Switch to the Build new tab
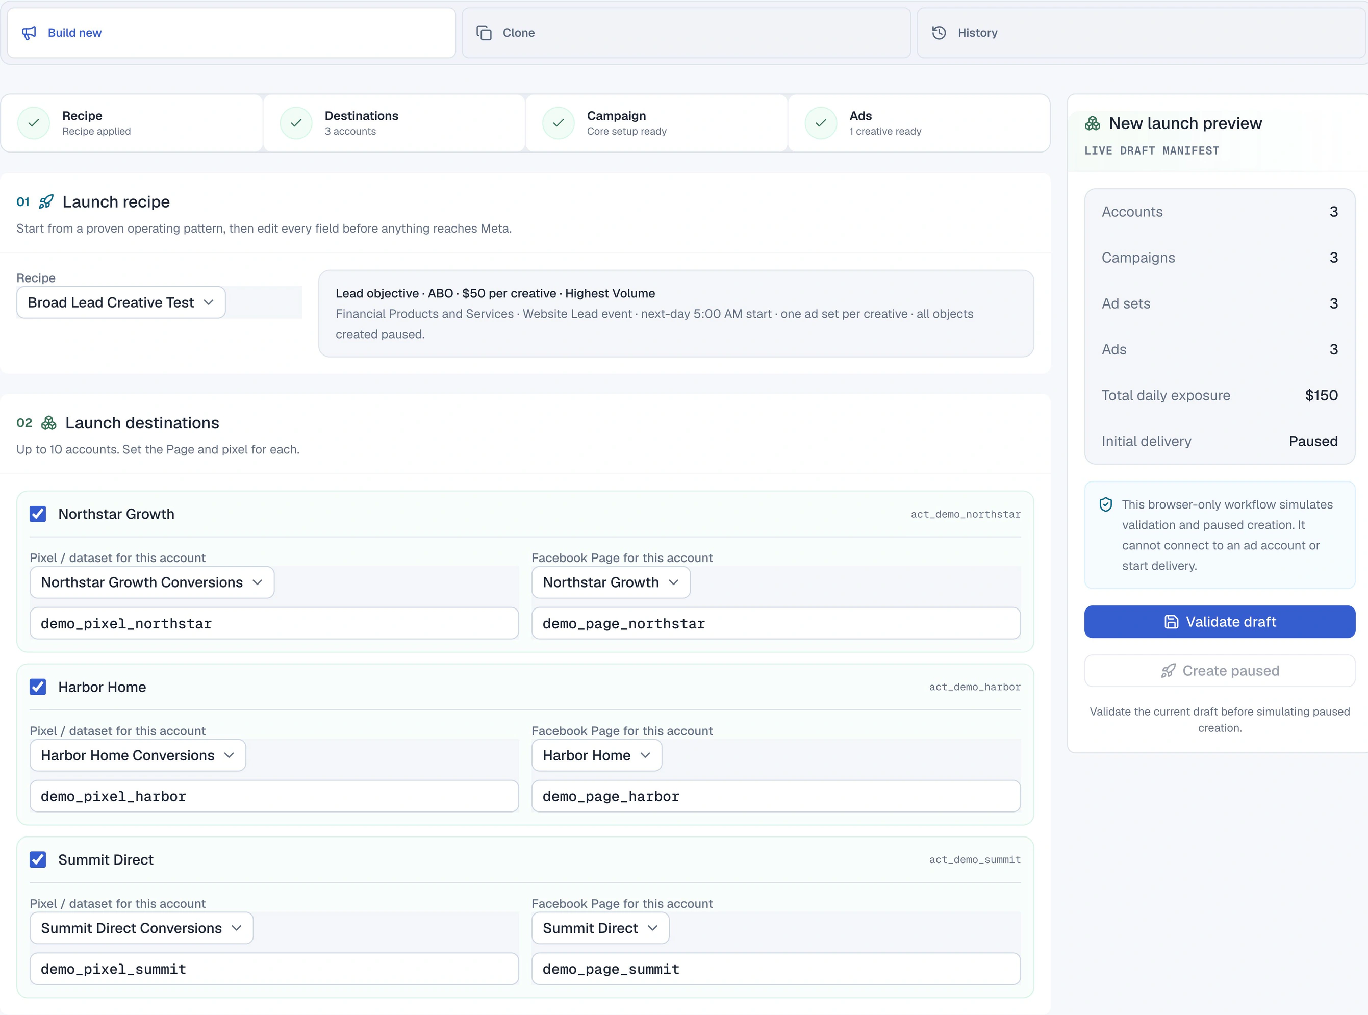Image resolution: width=1368 pixels, height=1015 pixels. tap(231, 33)
